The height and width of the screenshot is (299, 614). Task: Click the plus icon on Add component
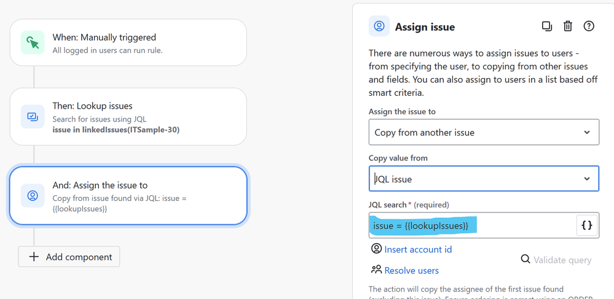(x=34, y=257)
